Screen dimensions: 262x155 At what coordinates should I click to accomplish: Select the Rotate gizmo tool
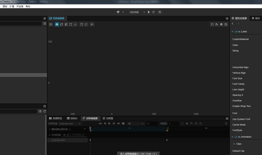point(62,24)
